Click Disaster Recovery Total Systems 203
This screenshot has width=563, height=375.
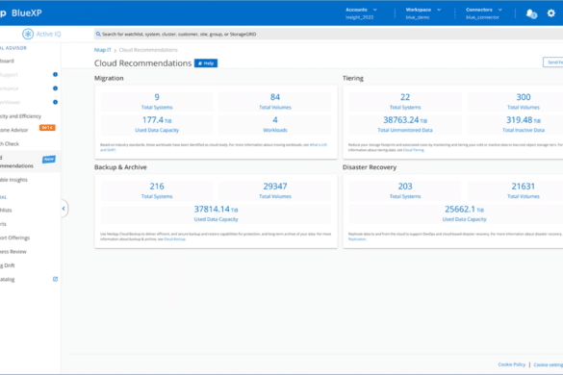click(405, 187)
